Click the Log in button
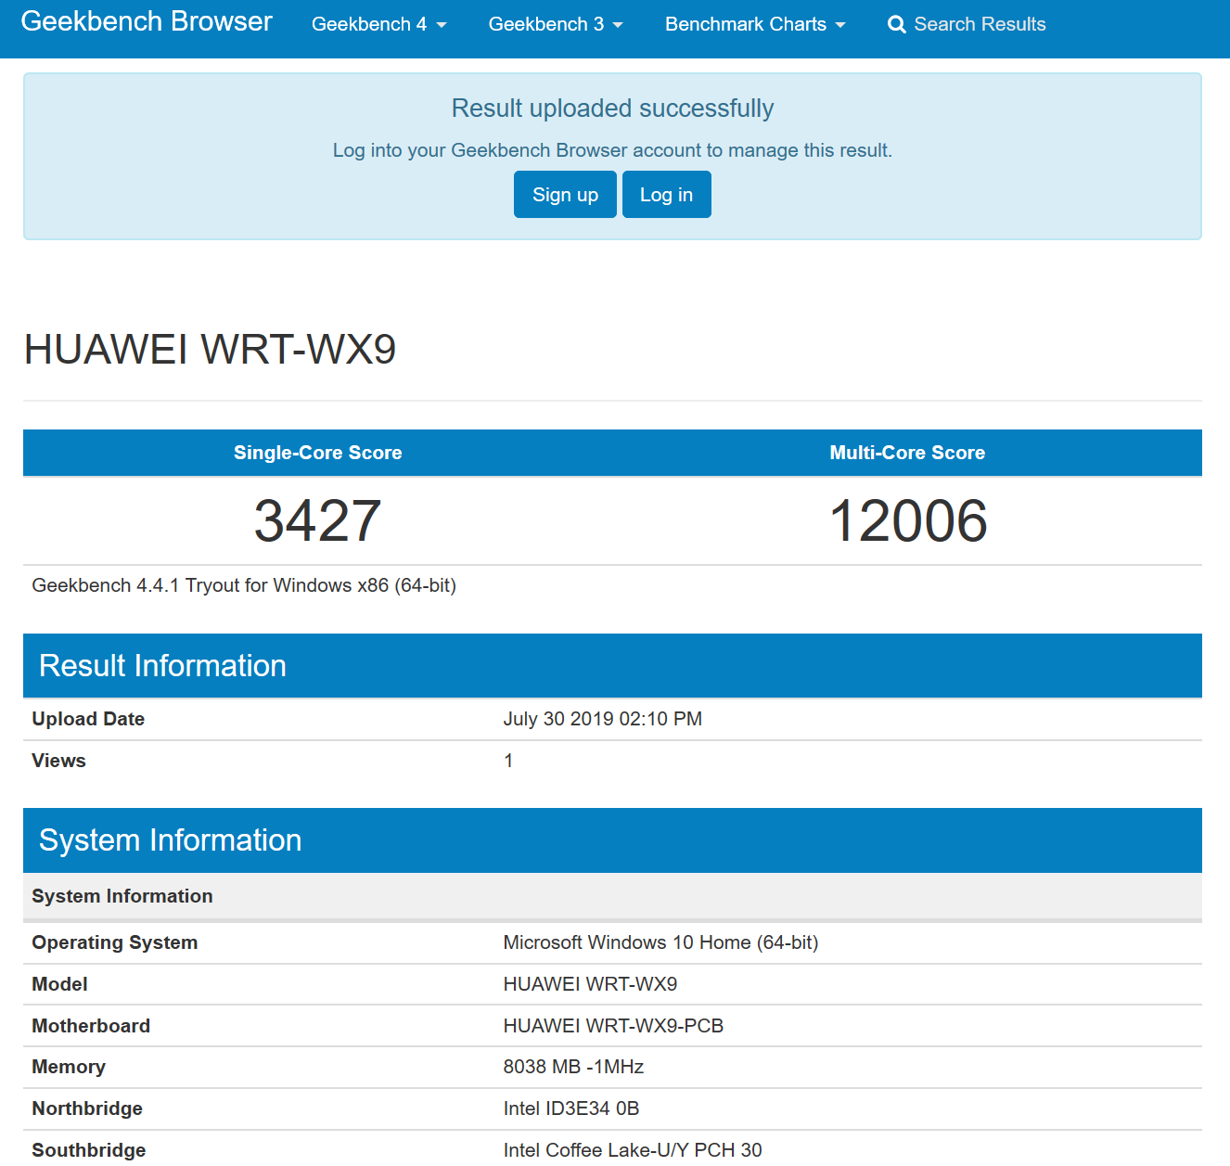 point(666,195)
